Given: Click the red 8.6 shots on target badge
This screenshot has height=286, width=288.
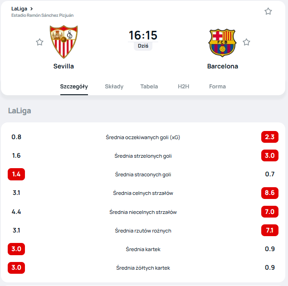Looking at the screenshot, I should click(269, 193).
